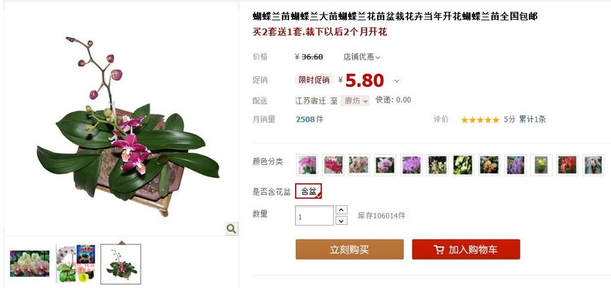Select the red orchid color swatch

[568, 164]
